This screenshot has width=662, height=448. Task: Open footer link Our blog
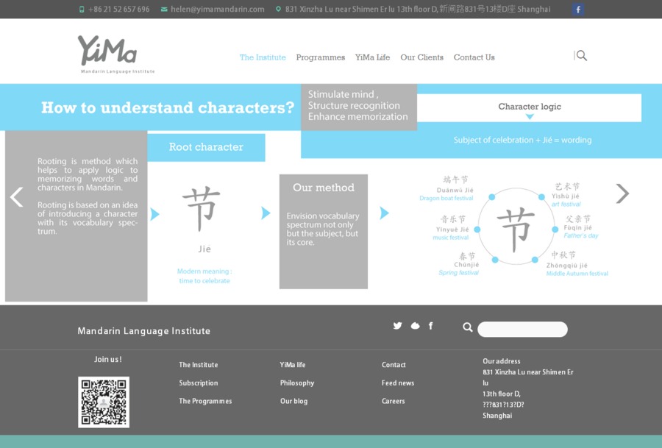pyautogui.click(x=293, y=401)
